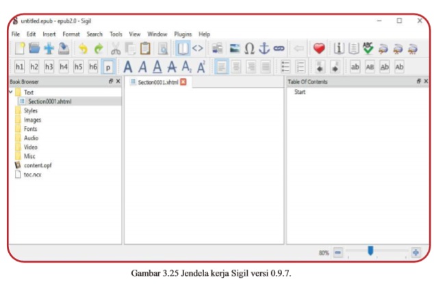Screen dimensions: 434x284
Task: Cut selection using scissors icon
Action: coord(116,49)
